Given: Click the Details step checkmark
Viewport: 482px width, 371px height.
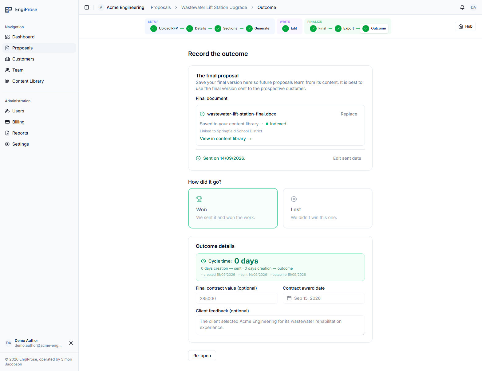Looking at the screenshot, I should click(x=190, y=29).
